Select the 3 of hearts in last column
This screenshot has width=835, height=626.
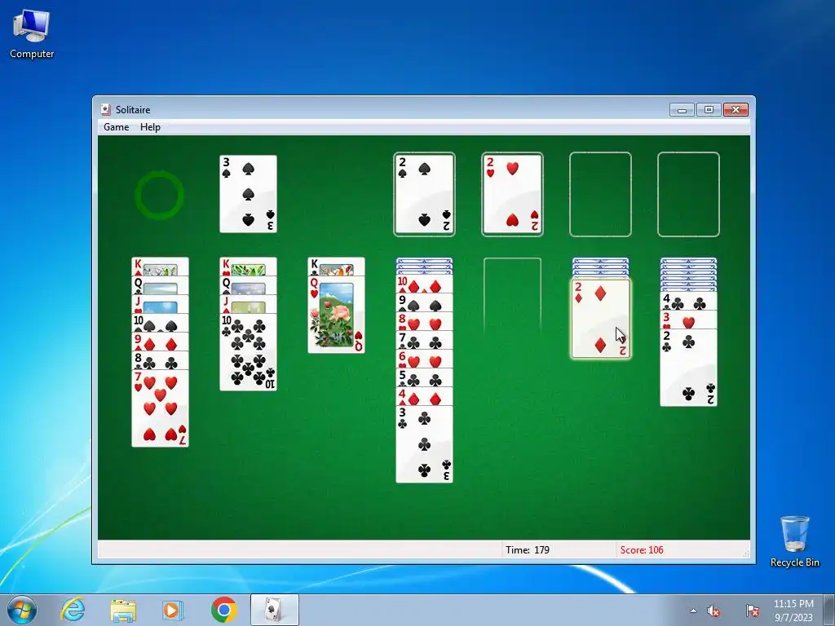tap(688, 320)
